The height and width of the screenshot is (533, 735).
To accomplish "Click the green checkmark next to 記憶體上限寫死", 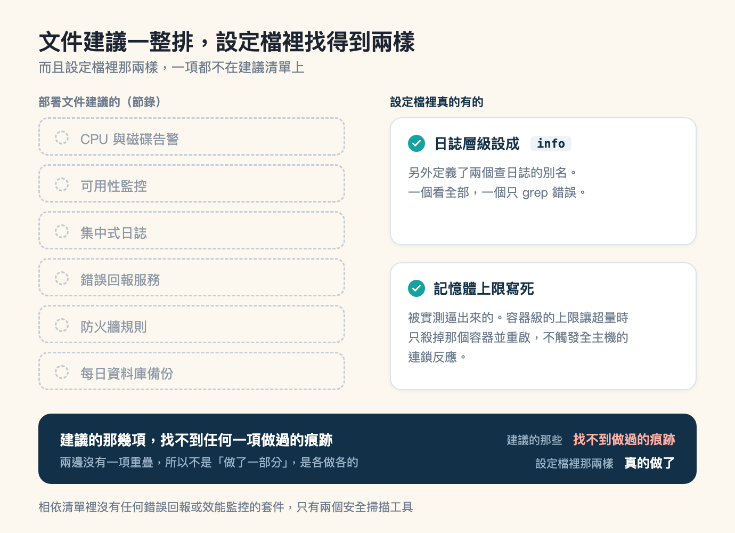I will (416, 288).
